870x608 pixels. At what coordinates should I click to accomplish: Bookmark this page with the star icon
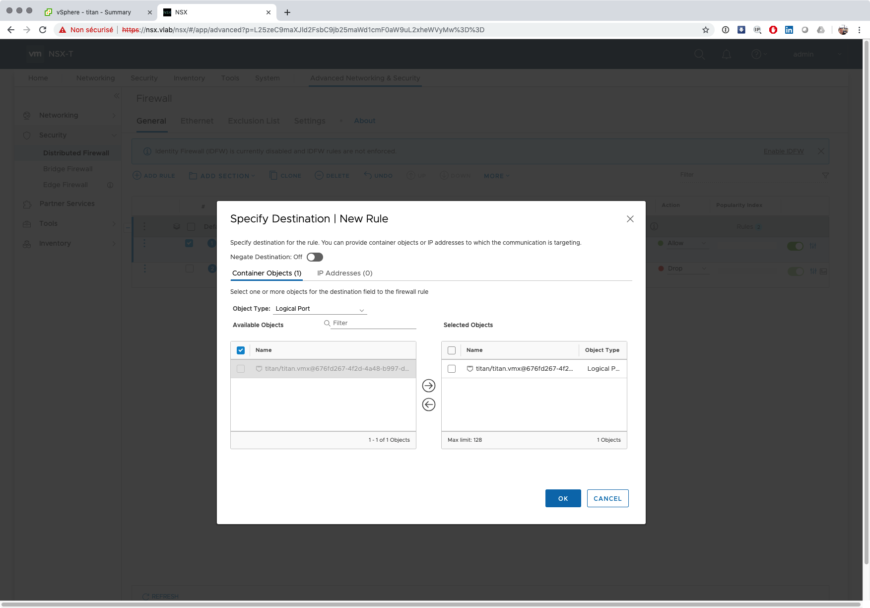[x=705, y=30]
